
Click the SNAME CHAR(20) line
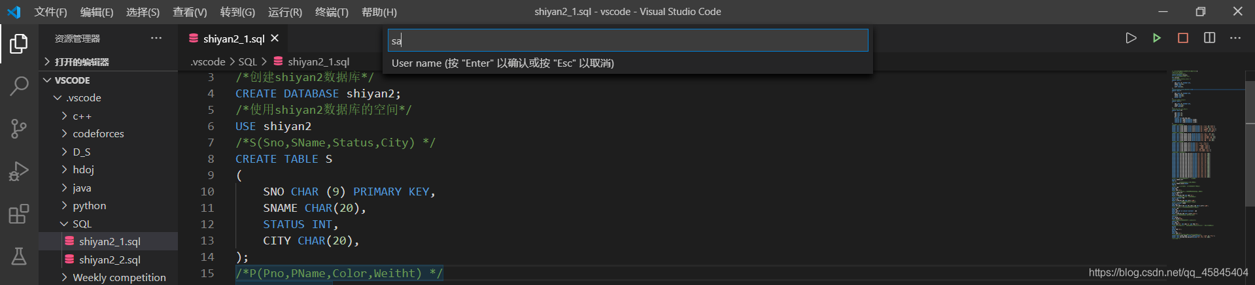pyautogui.click(x=315, y=208)
